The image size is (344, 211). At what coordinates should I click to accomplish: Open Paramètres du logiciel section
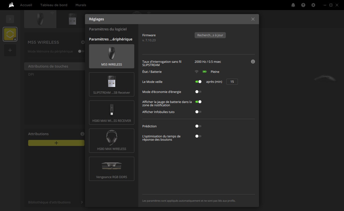[x=108, y=29]
